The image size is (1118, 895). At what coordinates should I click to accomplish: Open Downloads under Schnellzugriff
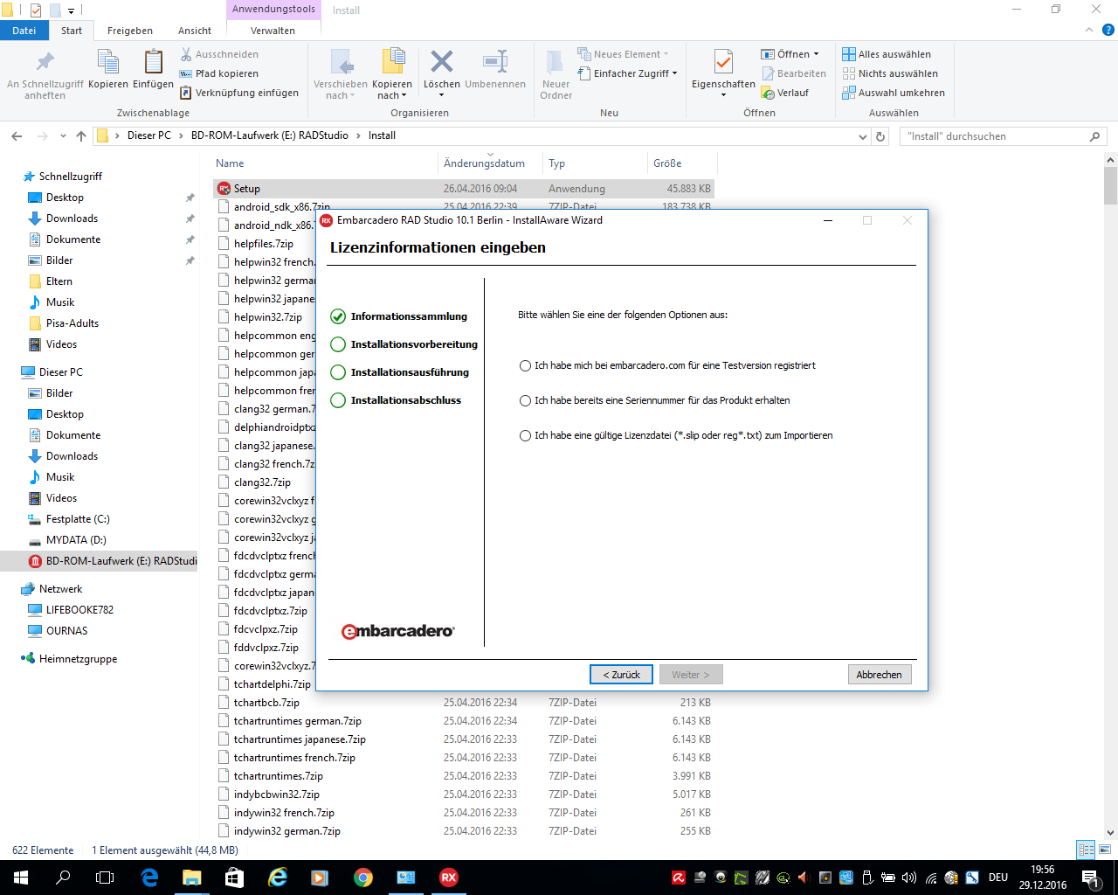[x=72, y=219]
